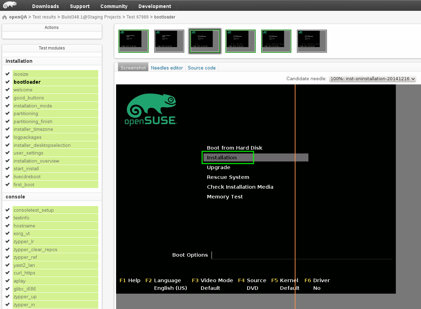
Task: Click 'Check Installation Media' in the screenshot
Action: (x=240, y=187)
